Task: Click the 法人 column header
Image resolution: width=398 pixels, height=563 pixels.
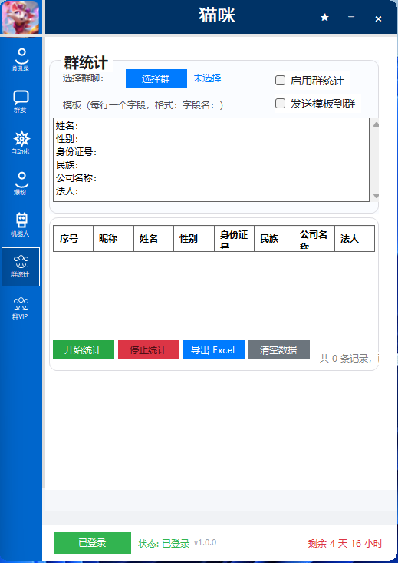Action: point(354,238)
